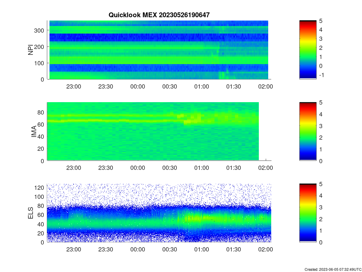Click the 5 tick on NPI colorbar

click(x=321, y=21)
